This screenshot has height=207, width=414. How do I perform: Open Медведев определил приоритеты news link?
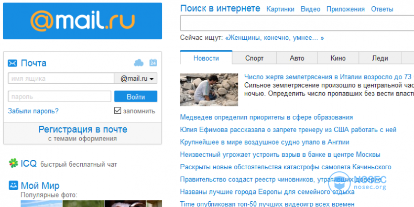[266, 117]
